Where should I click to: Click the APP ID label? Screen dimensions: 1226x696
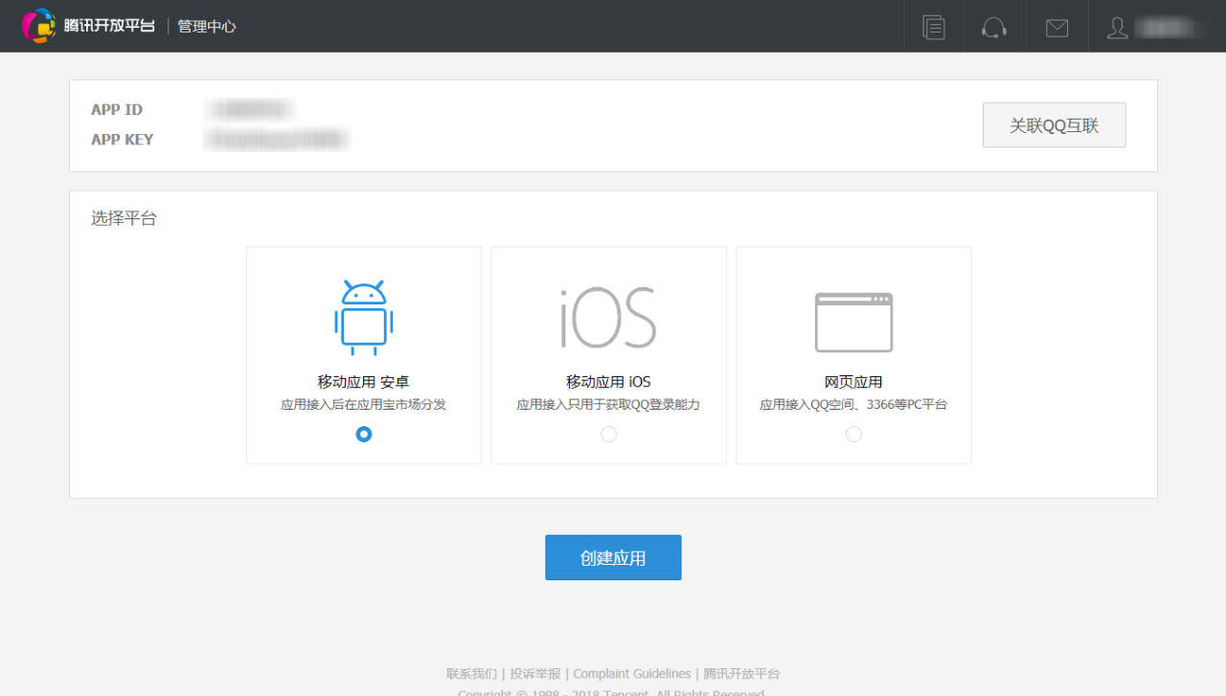(x=117, y=109)
